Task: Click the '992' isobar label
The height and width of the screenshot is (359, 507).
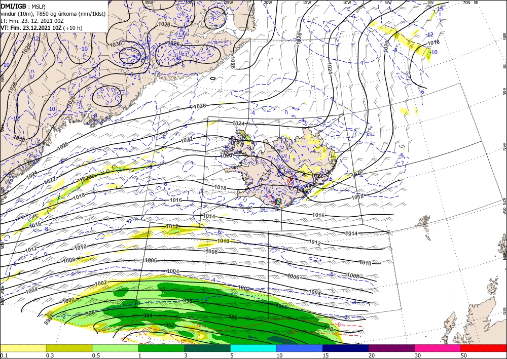Action: pyautogui.click(x=170, y=325)
